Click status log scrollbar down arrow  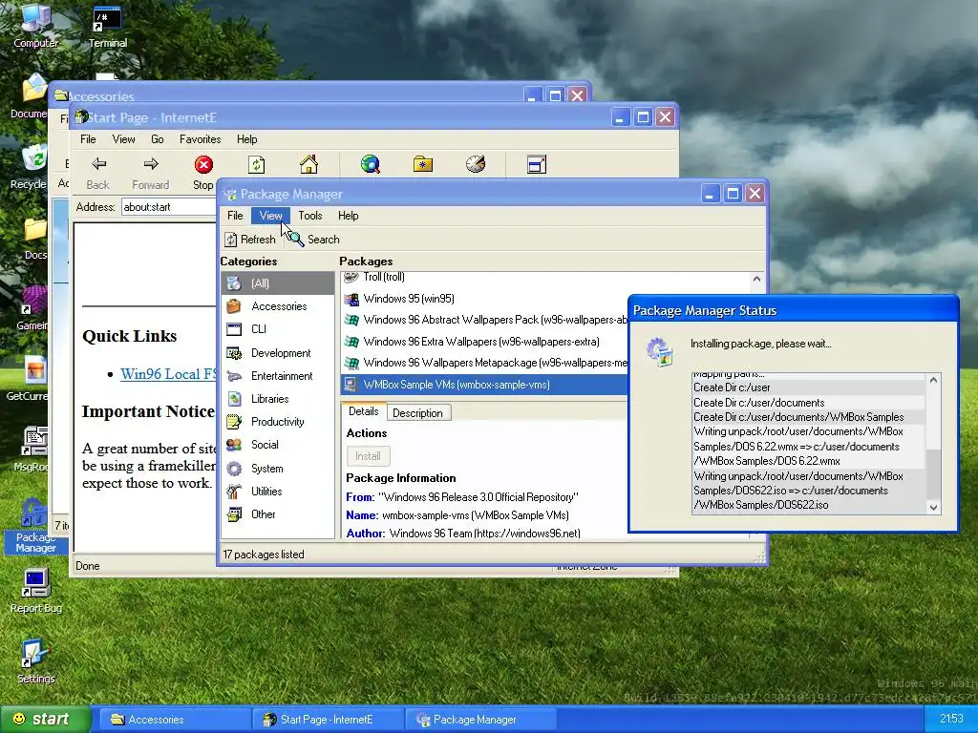pos(933,507)
